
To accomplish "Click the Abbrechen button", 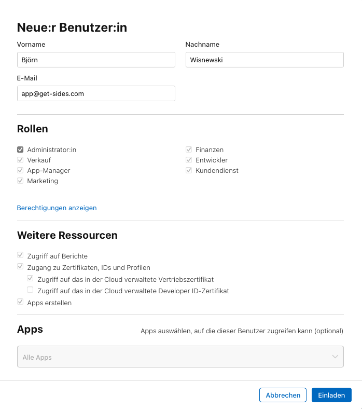I will point(283,395).
